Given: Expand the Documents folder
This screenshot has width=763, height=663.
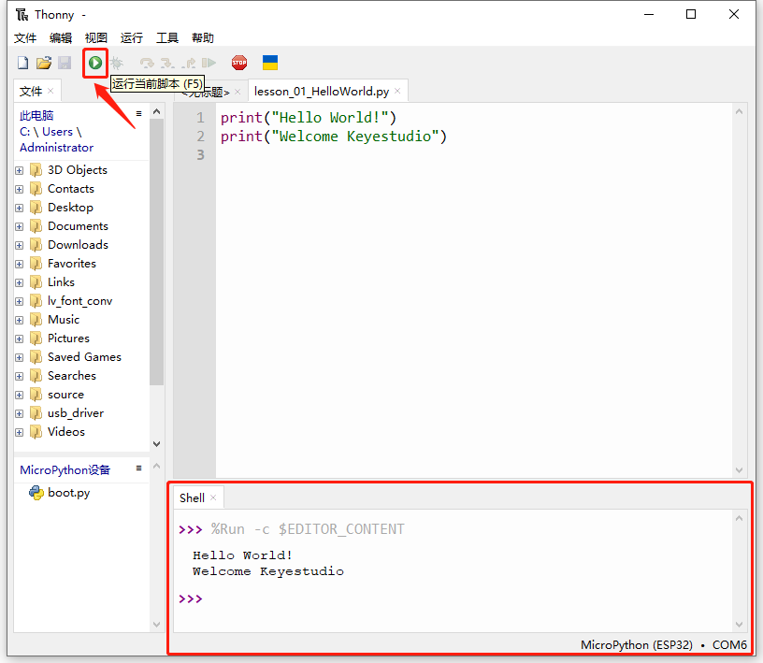Looking at the screenshot, I should [x=19, y=226].
